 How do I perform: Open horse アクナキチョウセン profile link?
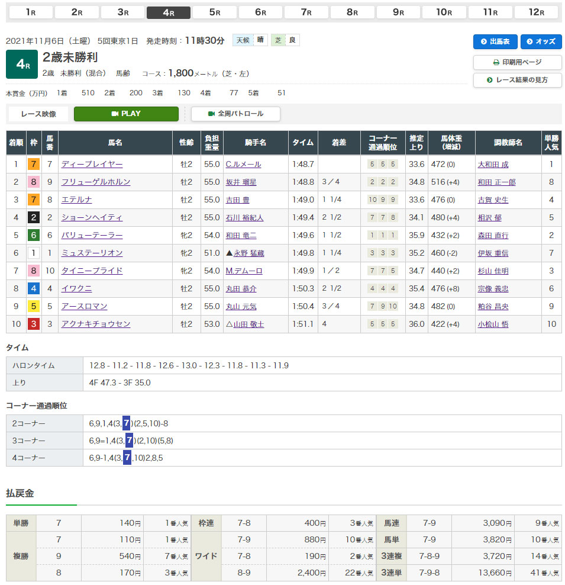95,324
